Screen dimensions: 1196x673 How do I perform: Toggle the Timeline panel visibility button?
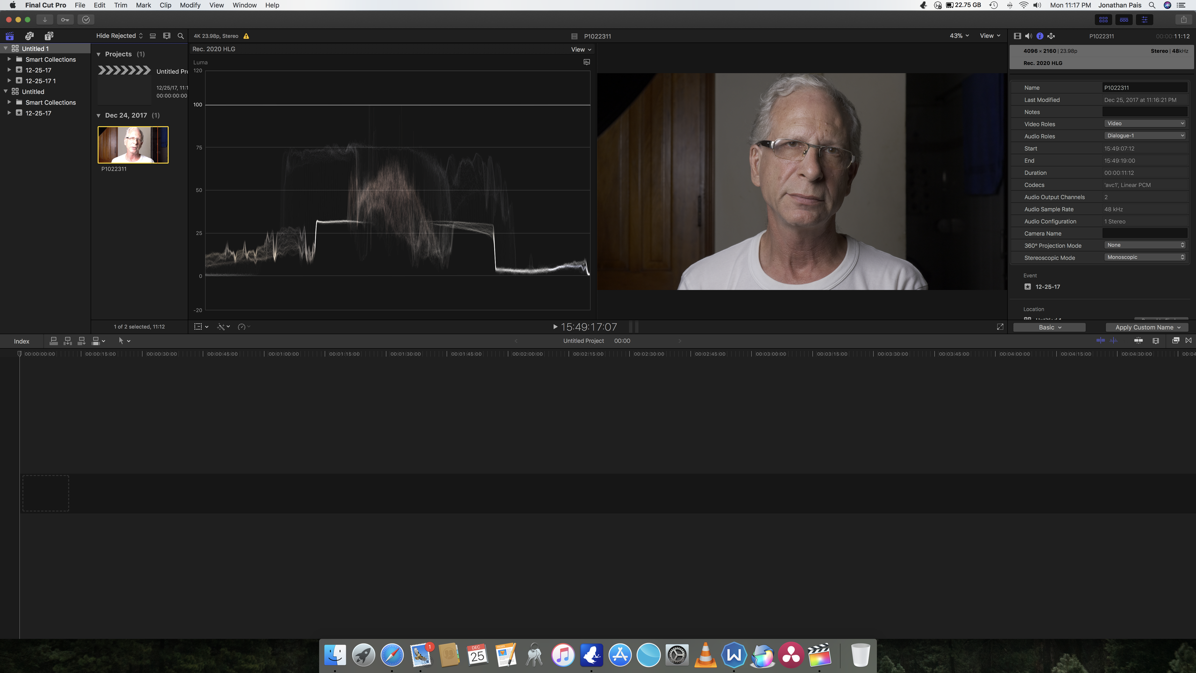pos(1124,20)
